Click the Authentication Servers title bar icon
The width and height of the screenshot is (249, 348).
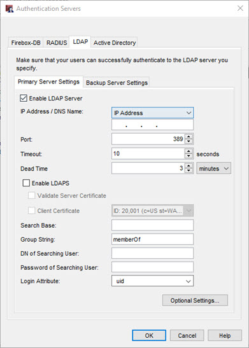click(x=10, y=9)
